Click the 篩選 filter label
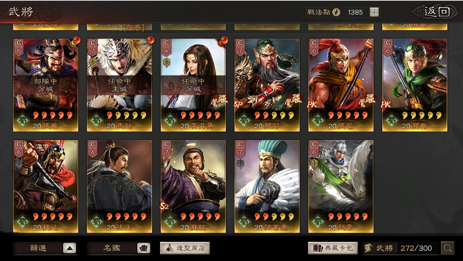 (x=38, y=248)
